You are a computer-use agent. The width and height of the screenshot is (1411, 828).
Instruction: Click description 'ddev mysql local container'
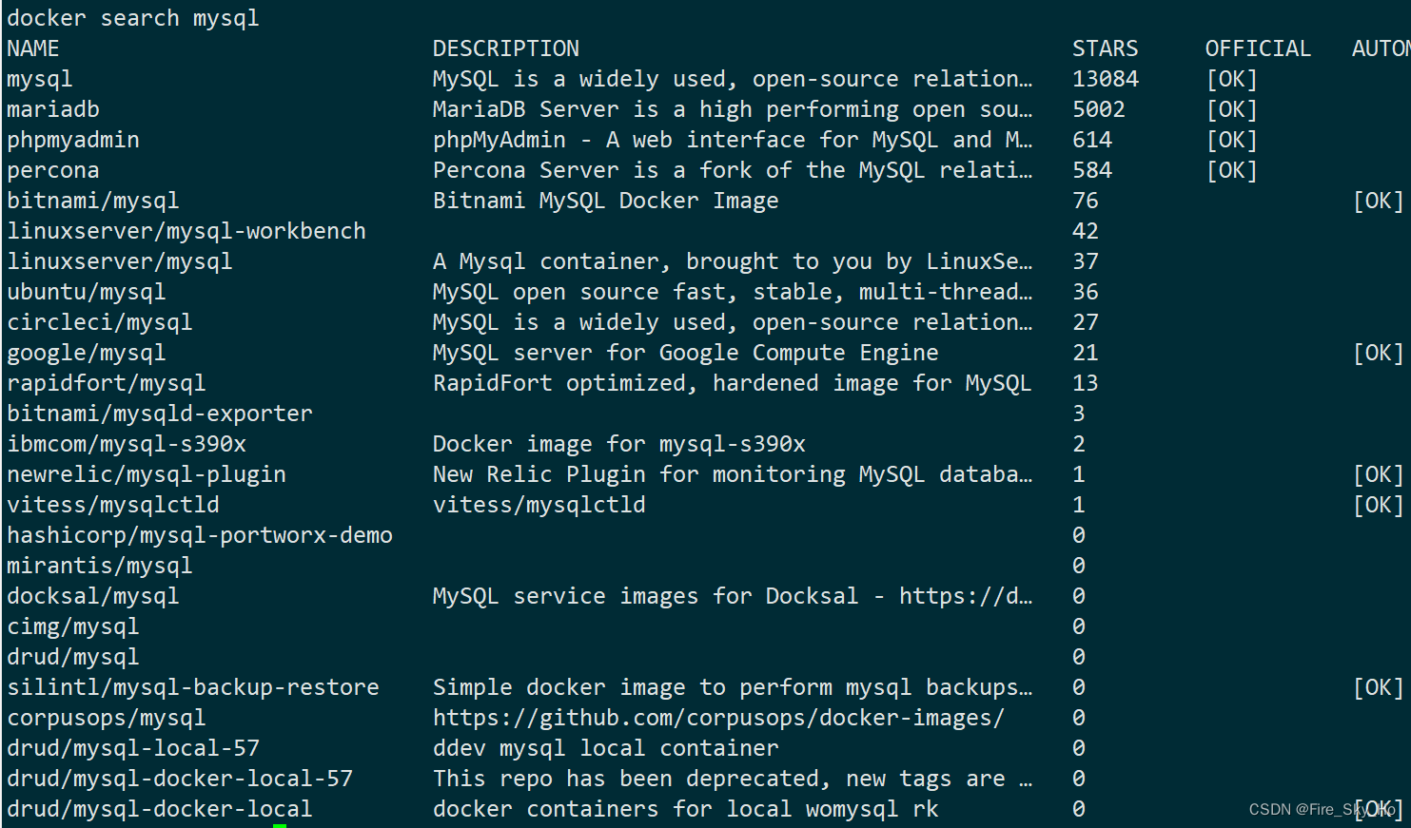[606, 748]
